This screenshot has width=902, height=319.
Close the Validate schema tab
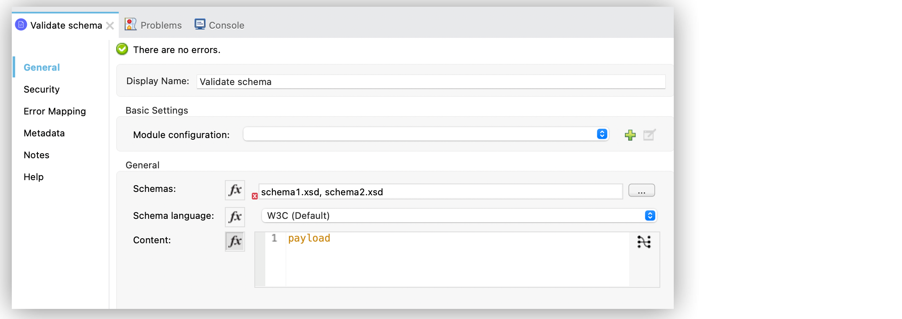(110, 26)
